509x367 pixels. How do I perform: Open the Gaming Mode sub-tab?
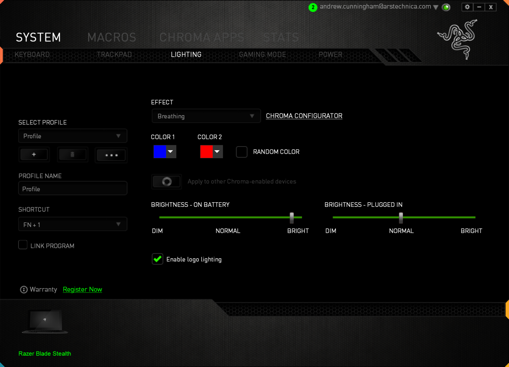262,54
